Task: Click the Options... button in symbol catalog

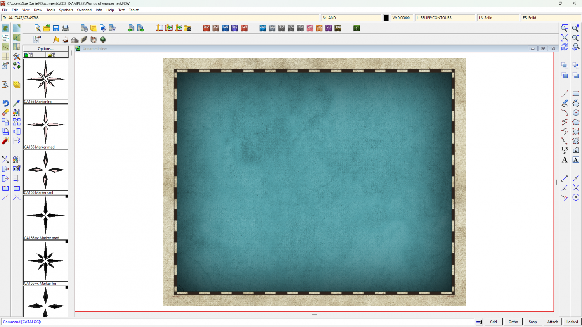Action: click(45, 48)
